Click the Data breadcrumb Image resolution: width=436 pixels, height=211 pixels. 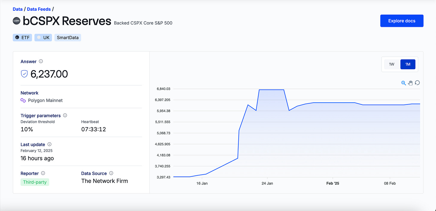pyautogui.click(x=18, y=9)
